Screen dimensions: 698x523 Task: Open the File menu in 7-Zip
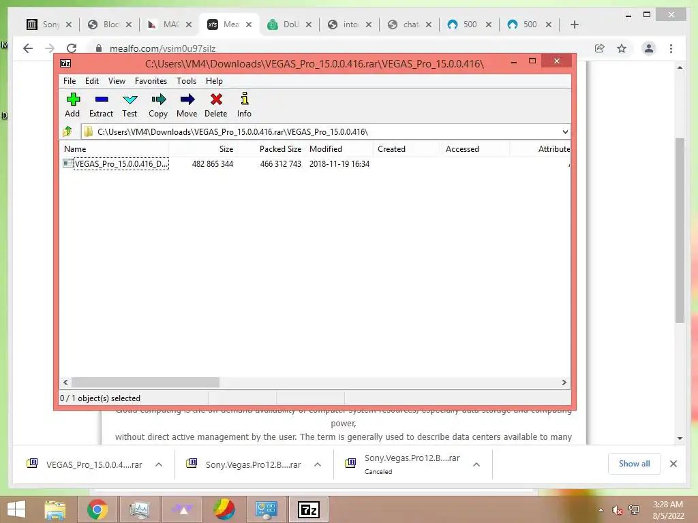70,81
